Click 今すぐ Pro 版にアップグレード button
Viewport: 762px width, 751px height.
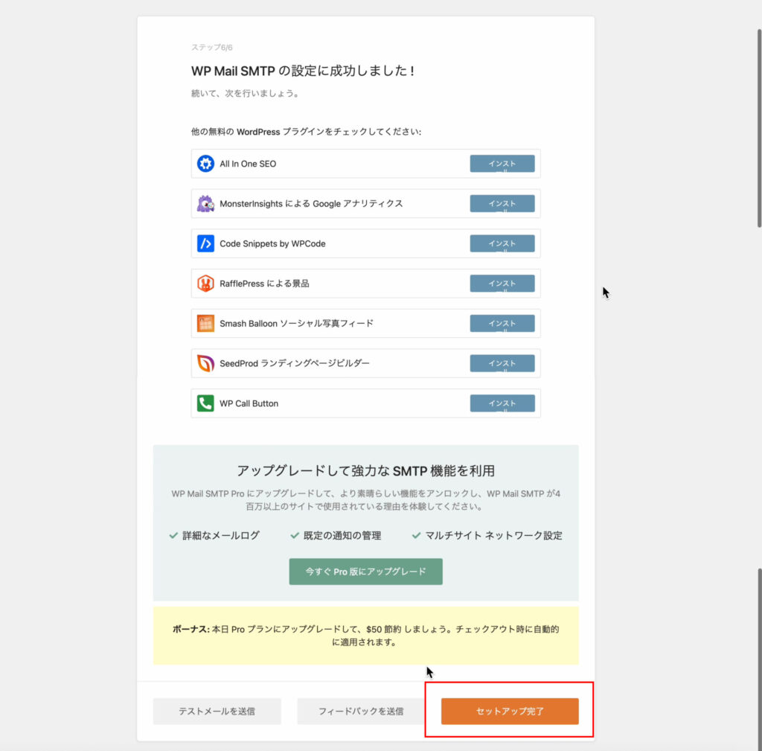pos(365,571)
